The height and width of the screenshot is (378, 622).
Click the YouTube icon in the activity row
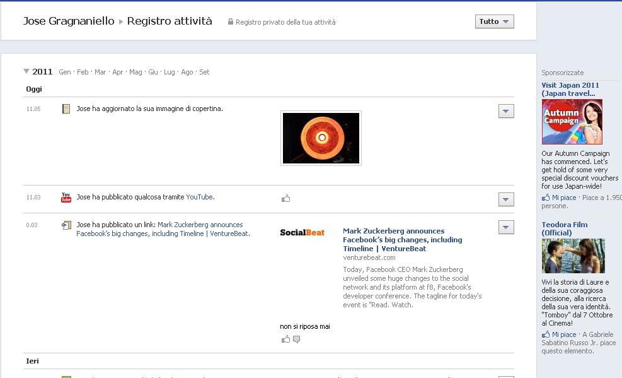pos(66,198)
